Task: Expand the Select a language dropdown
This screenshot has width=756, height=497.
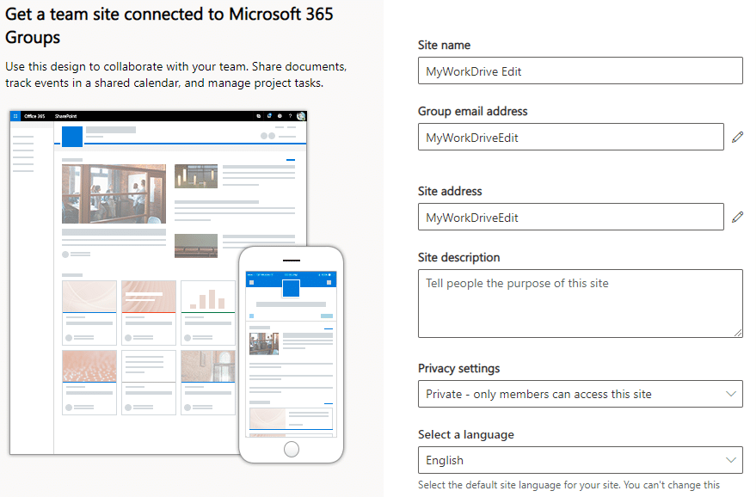Action: click(x=580, y=460)
